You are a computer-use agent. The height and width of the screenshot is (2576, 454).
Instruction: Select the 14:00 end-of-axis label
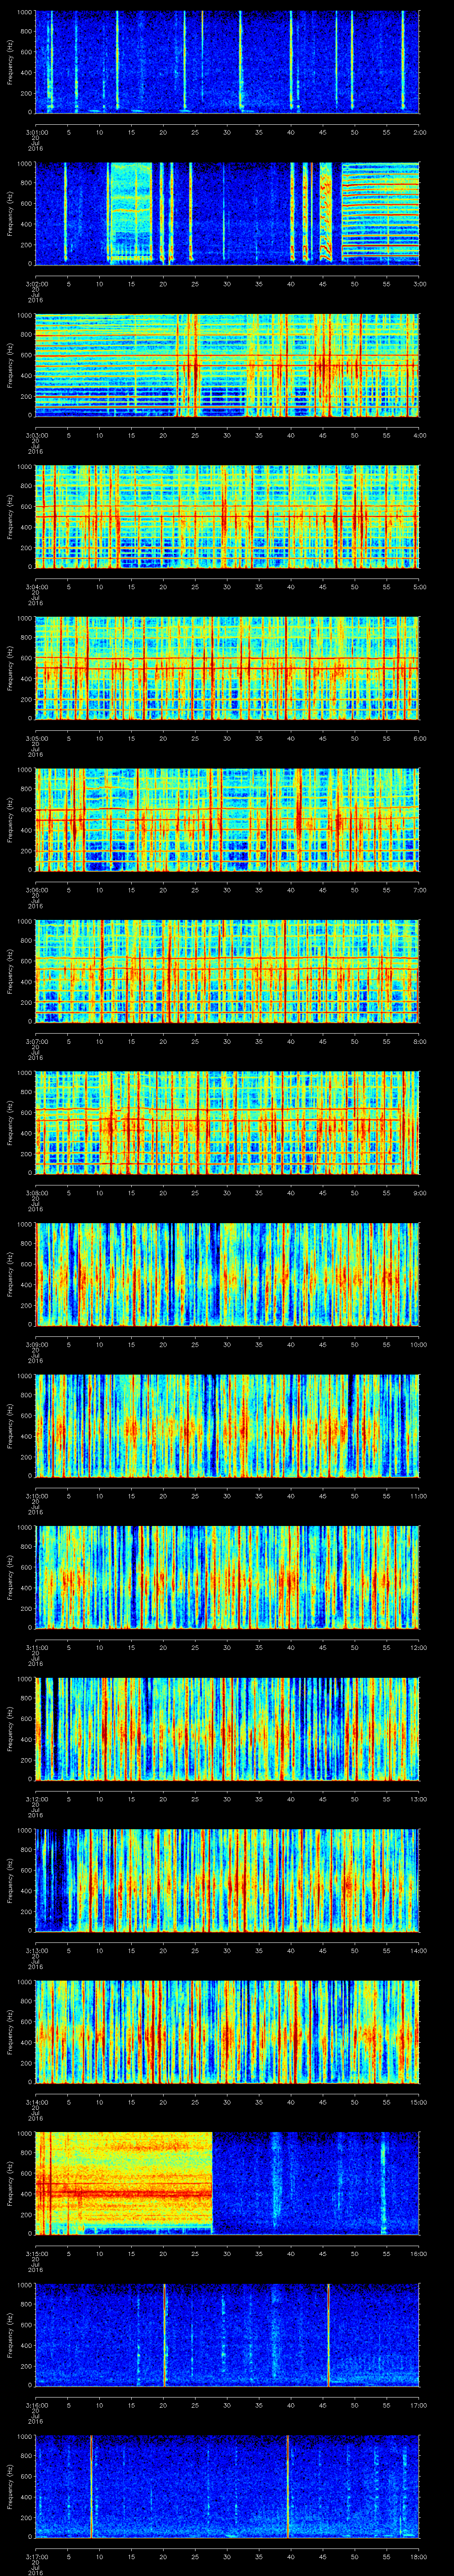tap(418, 1950)
